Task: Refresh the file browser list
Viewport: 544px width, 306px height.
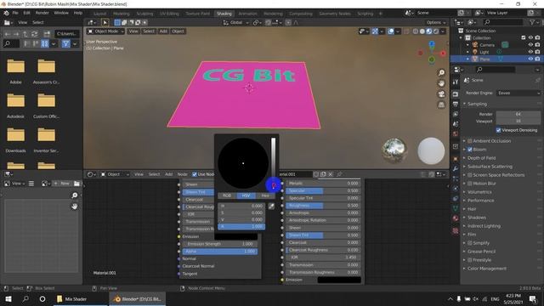Action: point(35,34)
